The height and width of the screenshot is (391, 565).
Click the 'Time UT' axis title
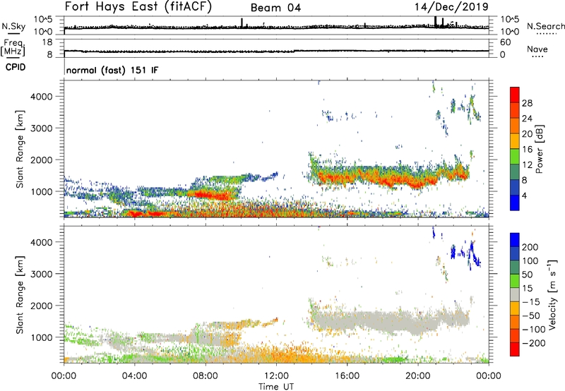276,387
